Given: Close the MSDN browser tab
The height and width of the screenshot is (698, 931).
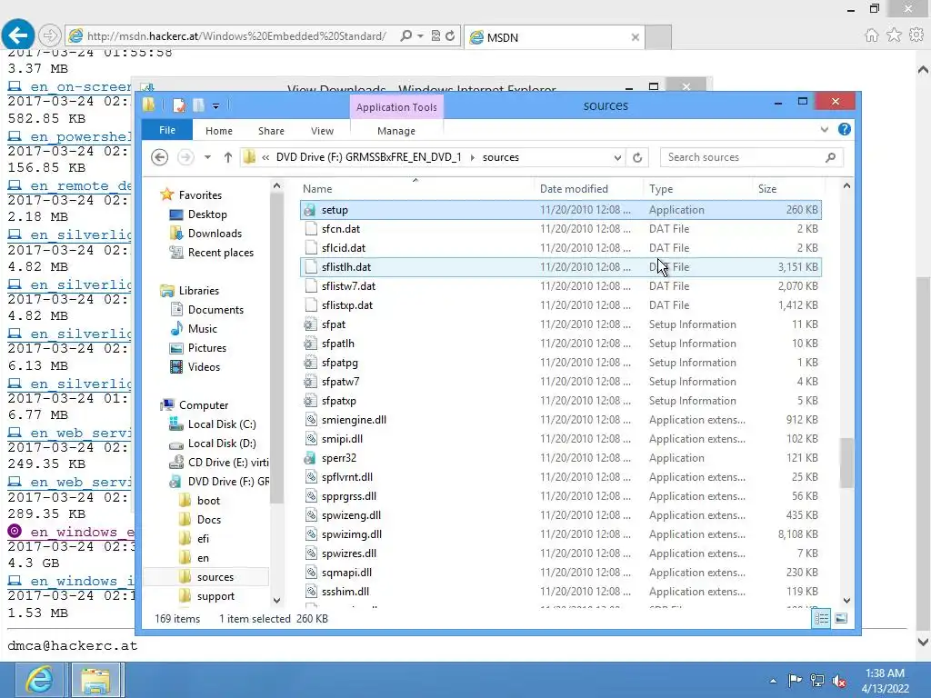Looking at the screenshot, I should click(635, 37).
